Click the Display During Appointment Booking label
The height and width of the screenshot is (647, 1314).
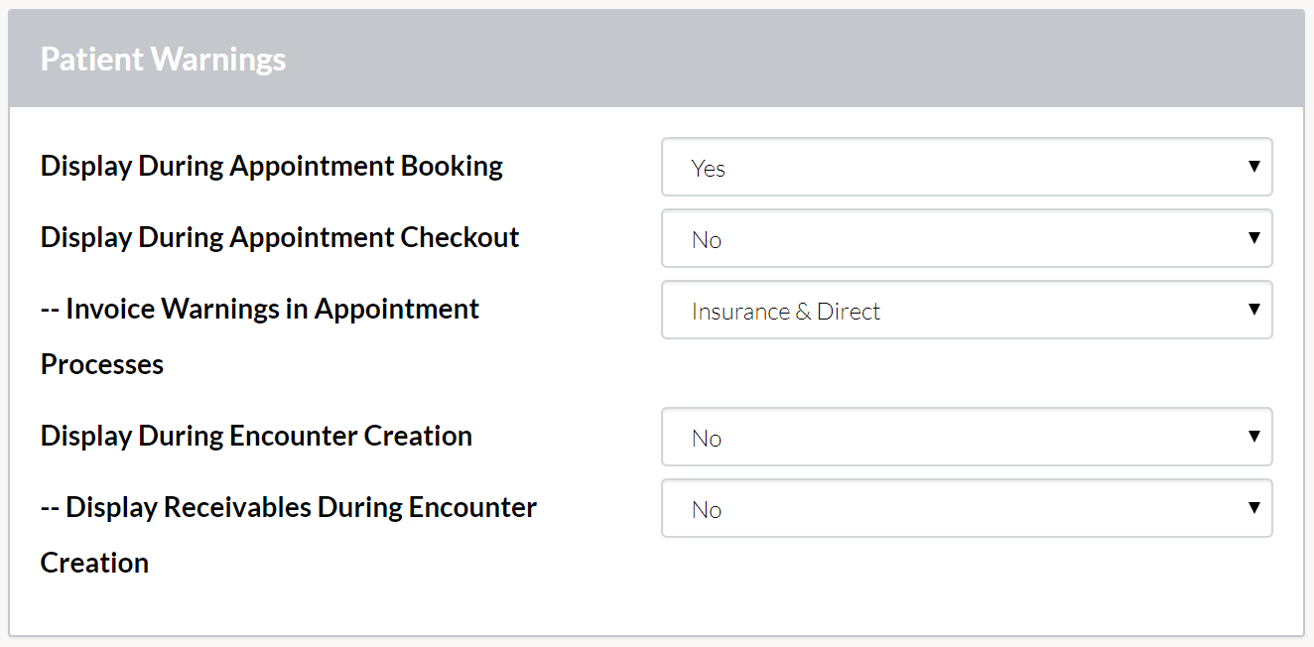coord(272,166)
